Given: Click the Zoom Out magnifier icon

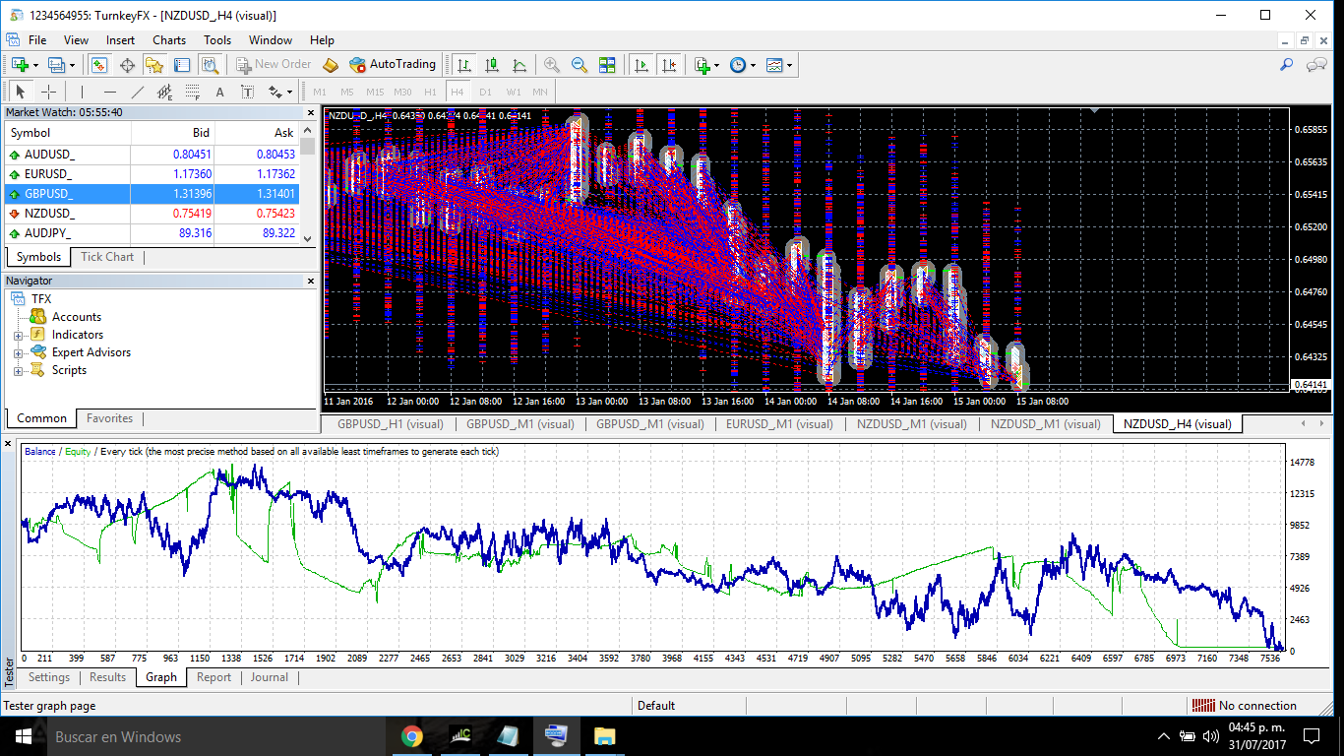Looking at the screenshot, I should pos(580,65).
